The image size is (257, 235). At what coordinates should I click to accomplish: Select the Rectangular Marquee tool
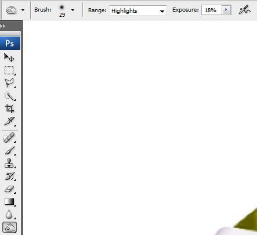point(9,70)
